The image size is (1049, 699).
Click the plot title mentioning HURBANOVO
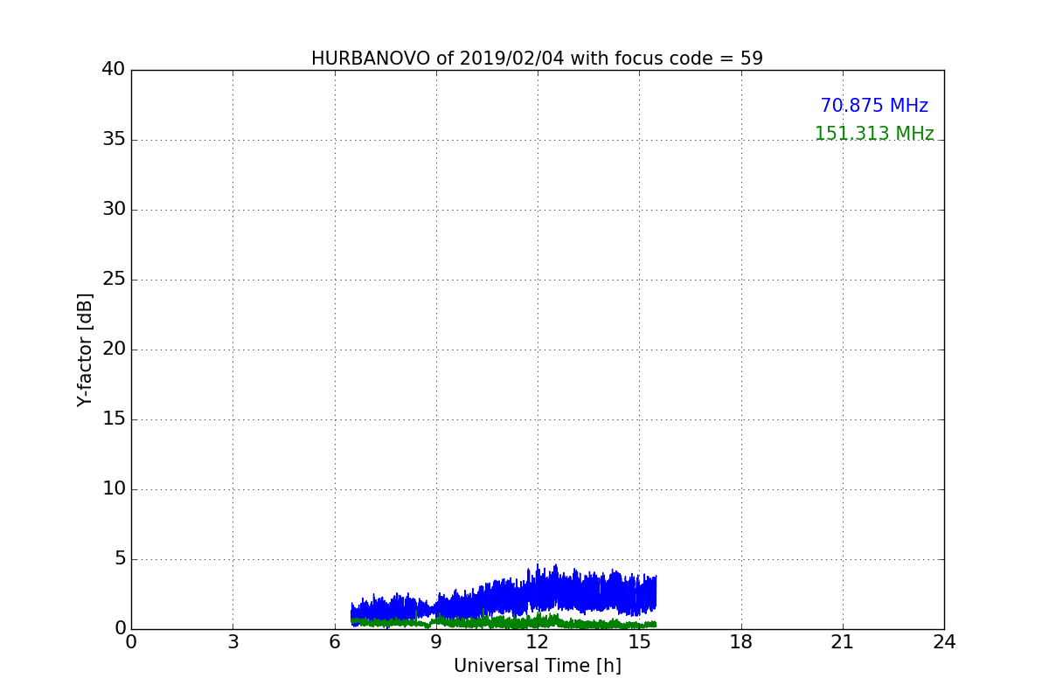click(537, 59)
